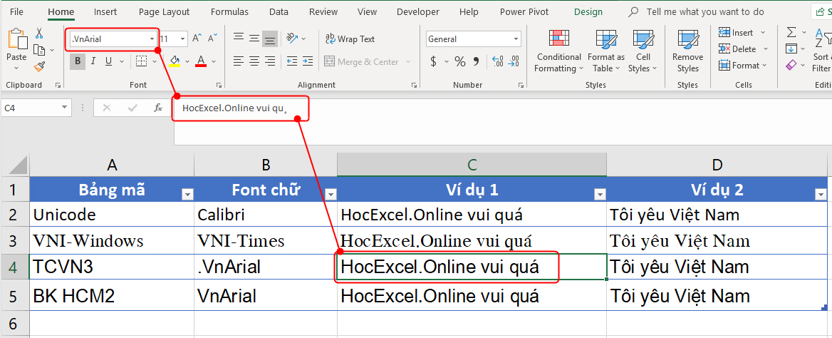The height and width of the screenshot is (338, 832).
Task: Click the Copy icon
Action: pos(38,50)
